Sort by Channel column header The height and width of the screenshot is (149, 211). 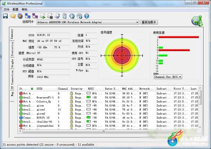[x=63, y=89]
